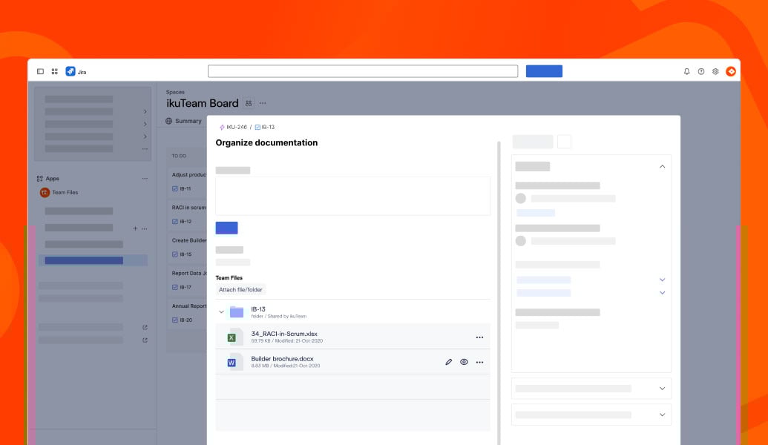Preview Builder brochure.docx with eye icon
The image size is (768, 445).
[464, 361]
